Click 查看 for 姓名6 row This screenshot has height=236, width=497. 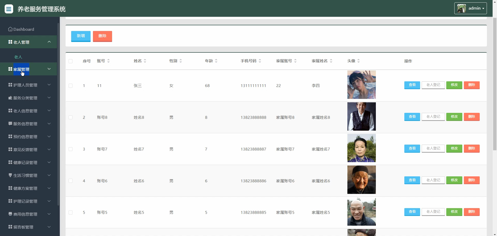pyautogui.click(x=412, y=180)
